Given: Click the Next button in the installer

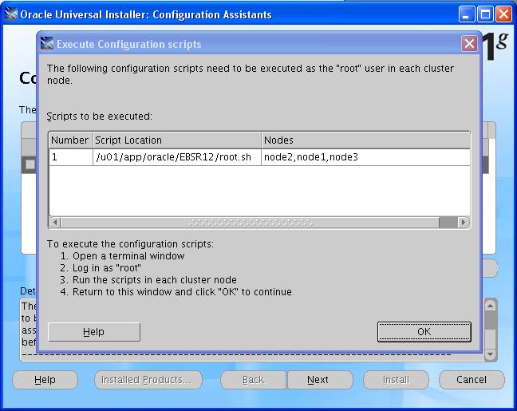Looking at the screenshot, I should 318,380.
